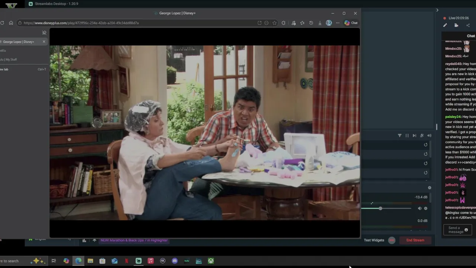
Task: Toggle the recording button
Action: [392, 240]
